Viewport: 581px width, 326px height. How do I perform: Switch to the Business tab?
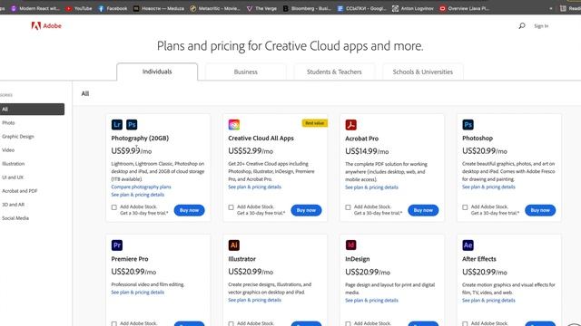246,72
